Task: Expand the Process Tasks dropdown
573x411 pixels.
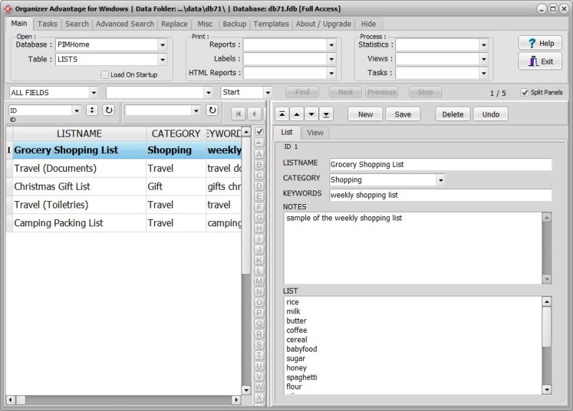Action: [x=484, y=73]
